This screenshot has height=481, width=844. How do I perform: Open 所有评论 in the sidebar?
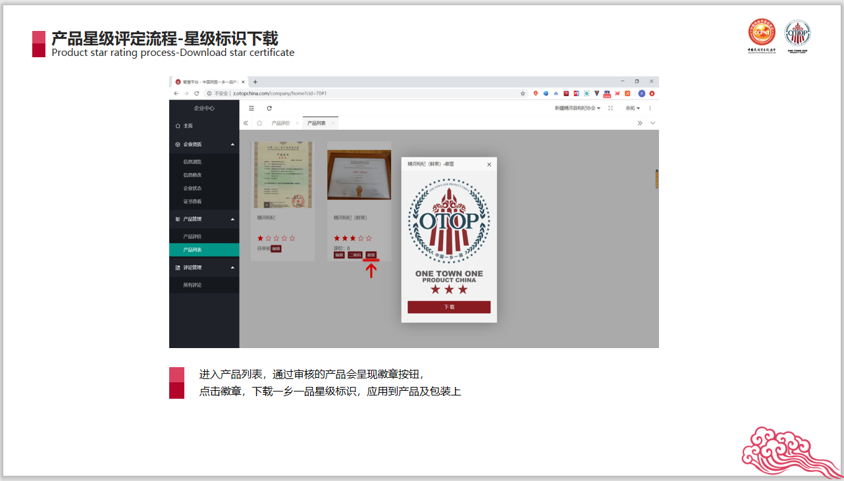pos(204,285)
